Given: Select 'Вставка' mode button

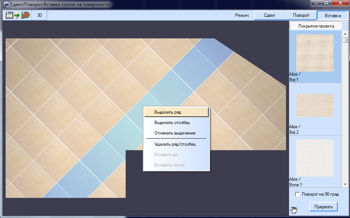Looking at the screenshot, I should click(x=332, y=16).
